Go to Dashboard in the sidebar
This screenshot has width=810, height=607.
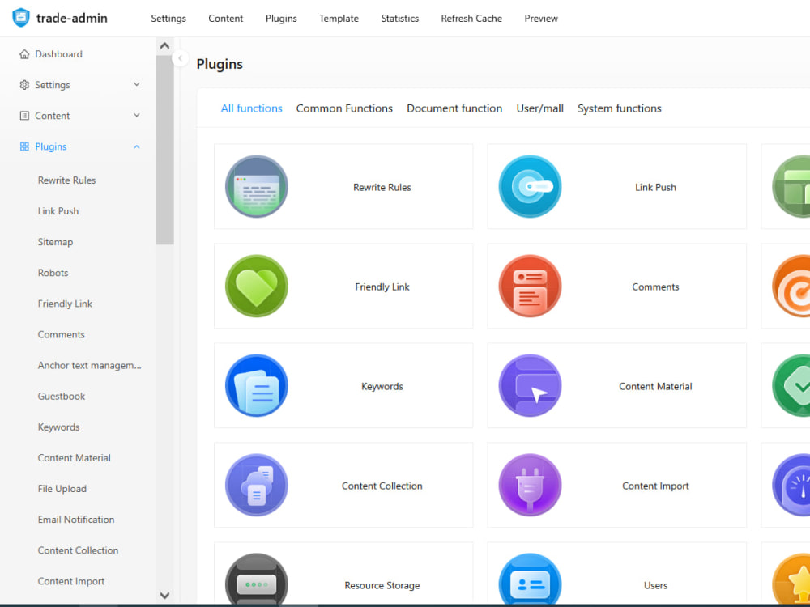coord(58,54)
